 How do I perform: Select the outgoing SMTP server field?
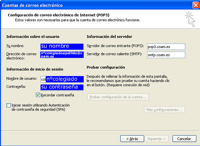pos(166,55)
